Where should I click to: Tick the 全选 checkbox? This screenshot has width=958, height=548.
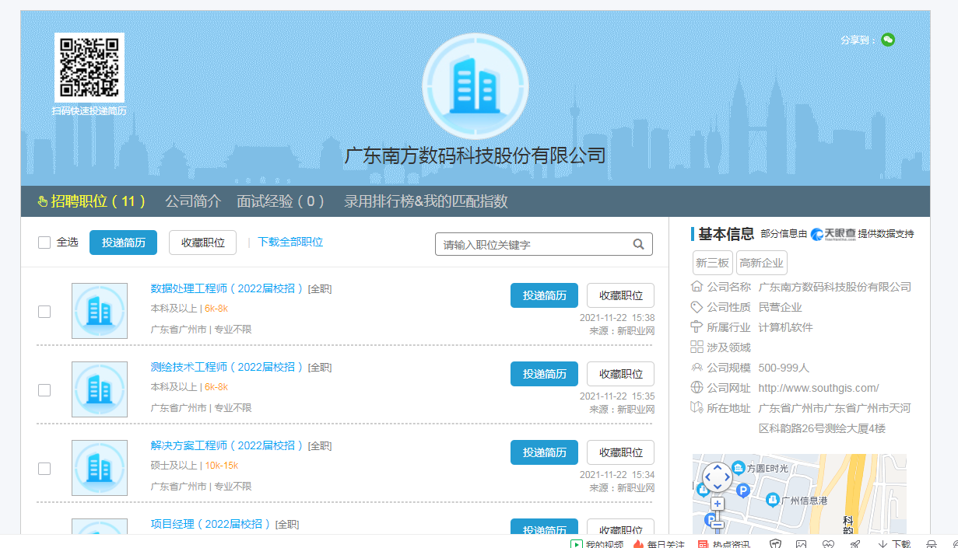(44, 243)
